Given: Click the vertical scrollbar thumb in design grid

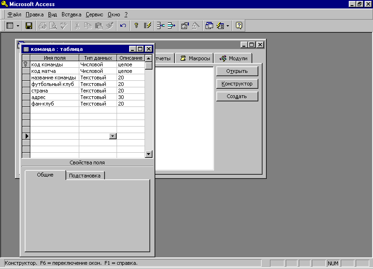Looking at the screenshot, I should tap(149, 65).
